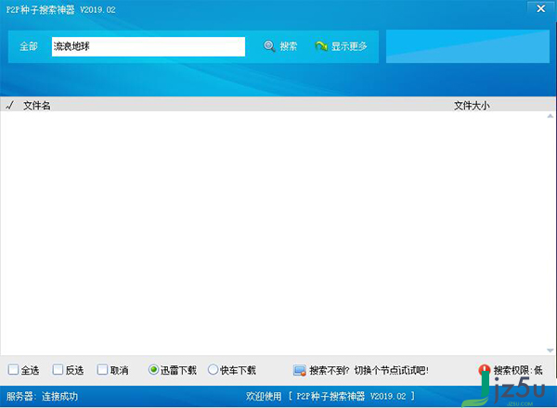Click 搜索不到? 切换个节点试试吧! link
The height and width of the screenshot is (408, 557).
coord(369,370)
